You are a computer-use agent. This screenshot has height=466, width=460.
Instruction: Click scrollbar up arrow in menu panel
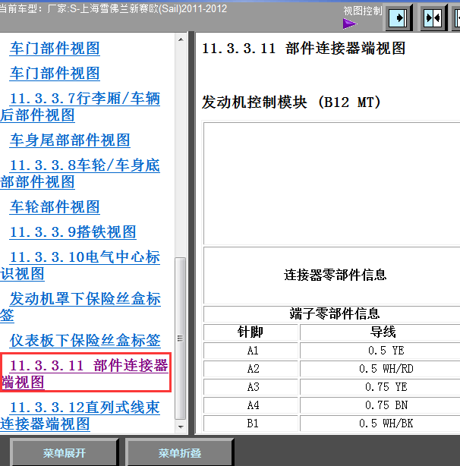(x=181, y=39)
